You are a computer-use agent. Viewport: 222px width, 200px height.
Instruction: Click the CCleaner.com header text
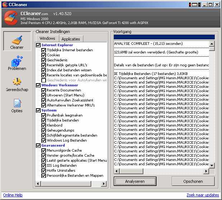[34, 14]
